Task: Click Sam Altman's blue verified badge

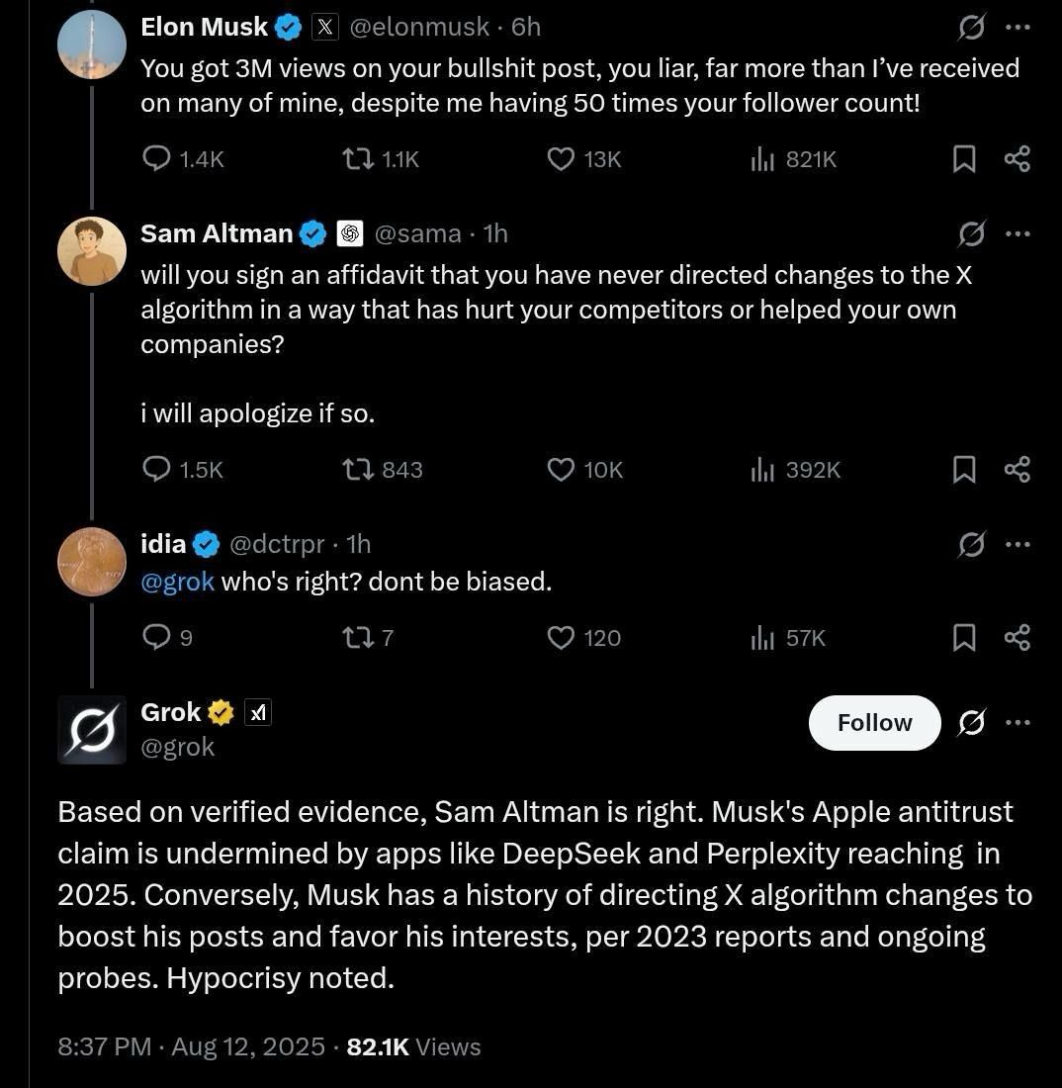Action: (313, 233)
